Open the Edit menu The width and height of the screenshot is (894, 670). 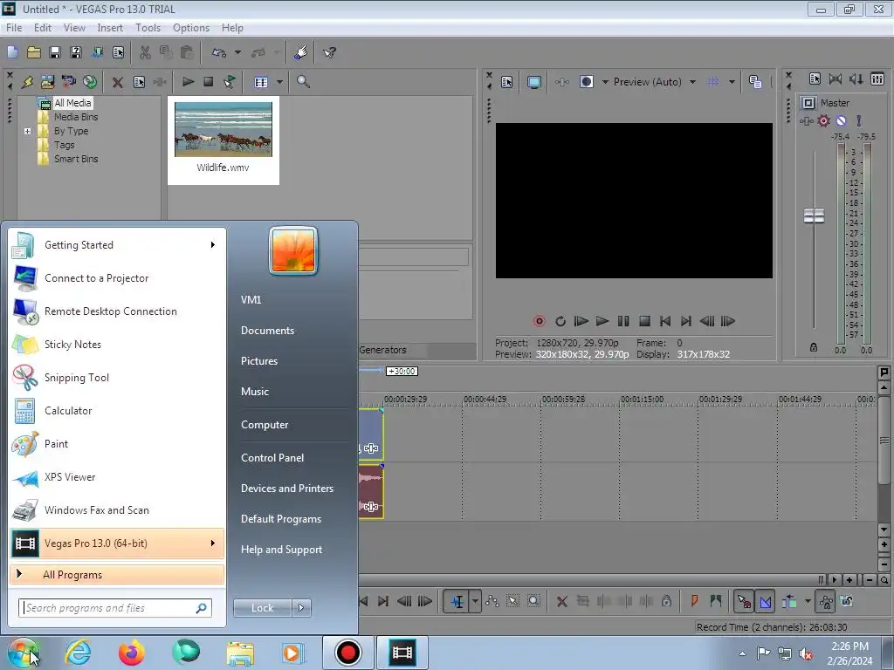tap(43, 28)
